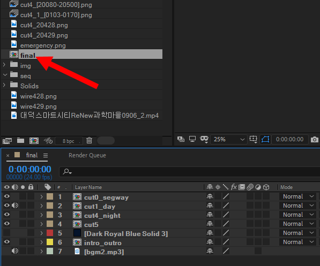Viewport: 320px width, 266px height.
Task: Click Always Preview This View icon
Action: [181, 139]
